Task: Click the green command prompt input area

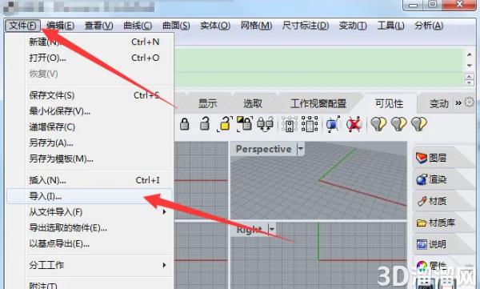Action: [x=318, y=79]
